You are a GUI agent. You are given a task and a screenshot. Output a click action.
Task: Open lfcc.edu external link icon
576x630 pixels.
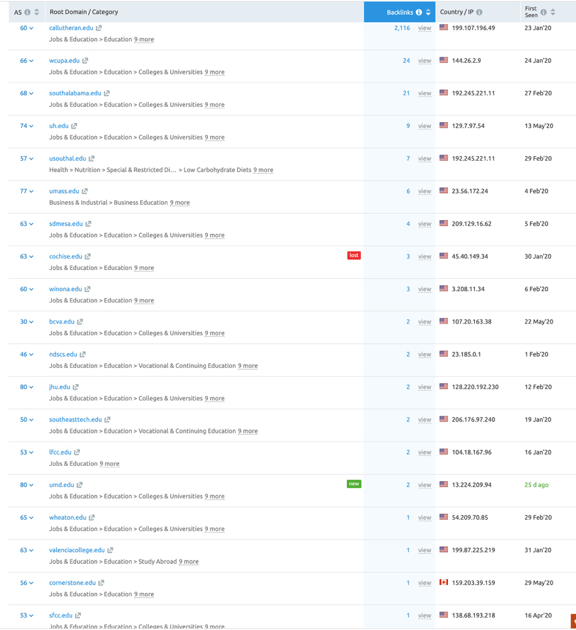tap(77, 452)
